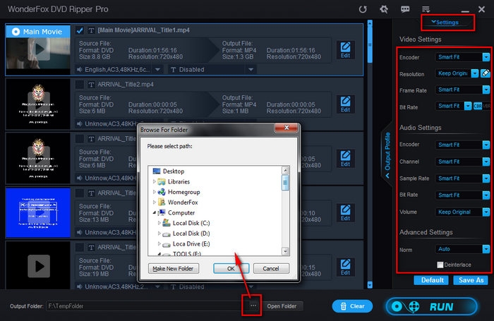Open the Sample Rate dropdown
494x321 pixels.
click(486, 178)
